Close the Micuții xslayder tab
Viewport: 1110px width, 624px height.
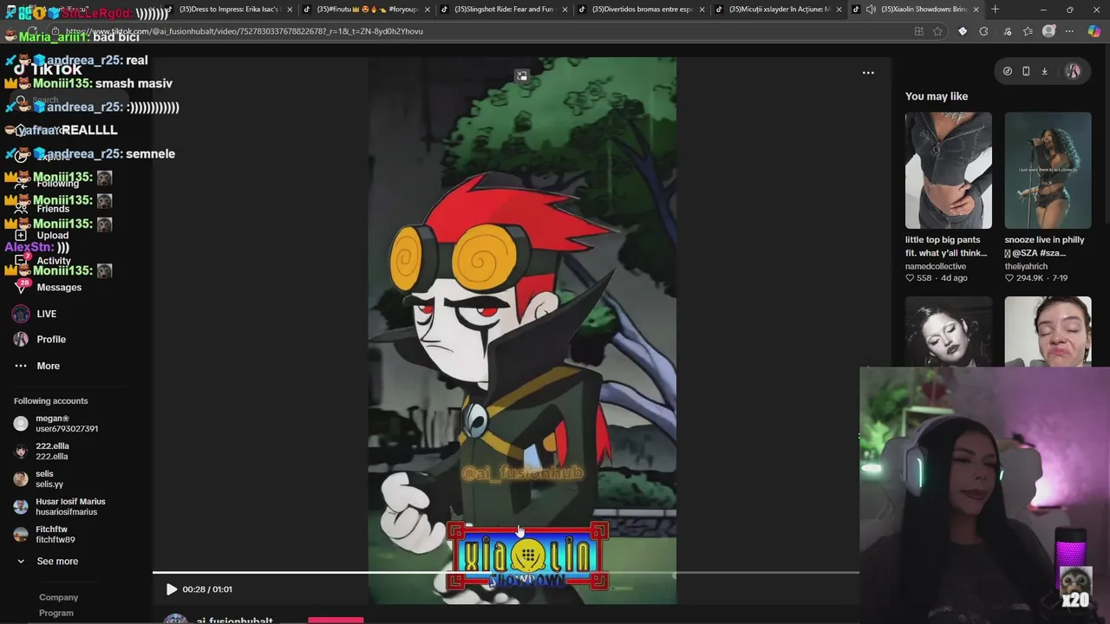pos(839,10)
